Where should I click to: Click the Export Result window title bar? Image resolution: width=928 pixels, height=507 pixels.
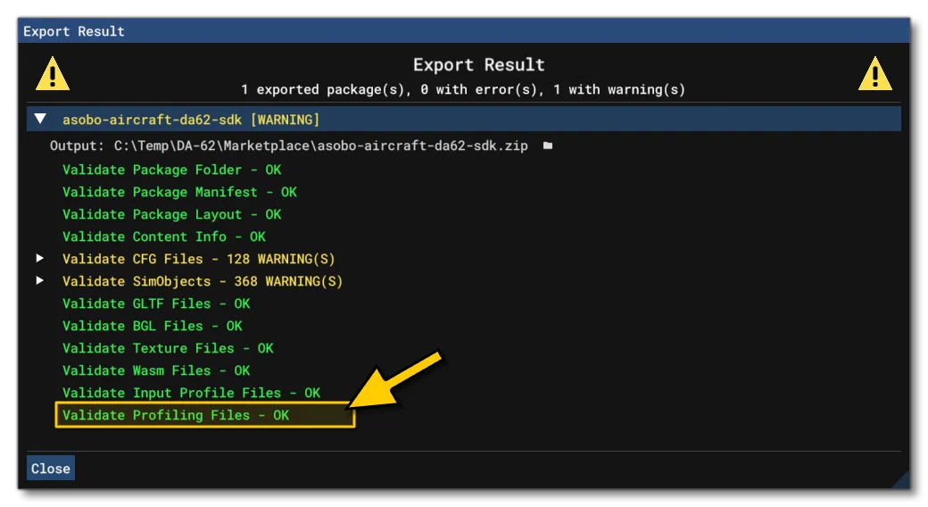[463, 31]
